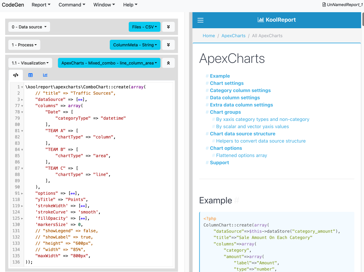
Task: Go to ApexCharts in the breadcrumb
Action: [233, 36]
